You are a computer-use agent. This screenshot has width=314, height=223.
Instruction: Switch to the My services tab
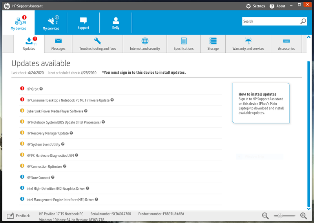[x=51, y=22]
